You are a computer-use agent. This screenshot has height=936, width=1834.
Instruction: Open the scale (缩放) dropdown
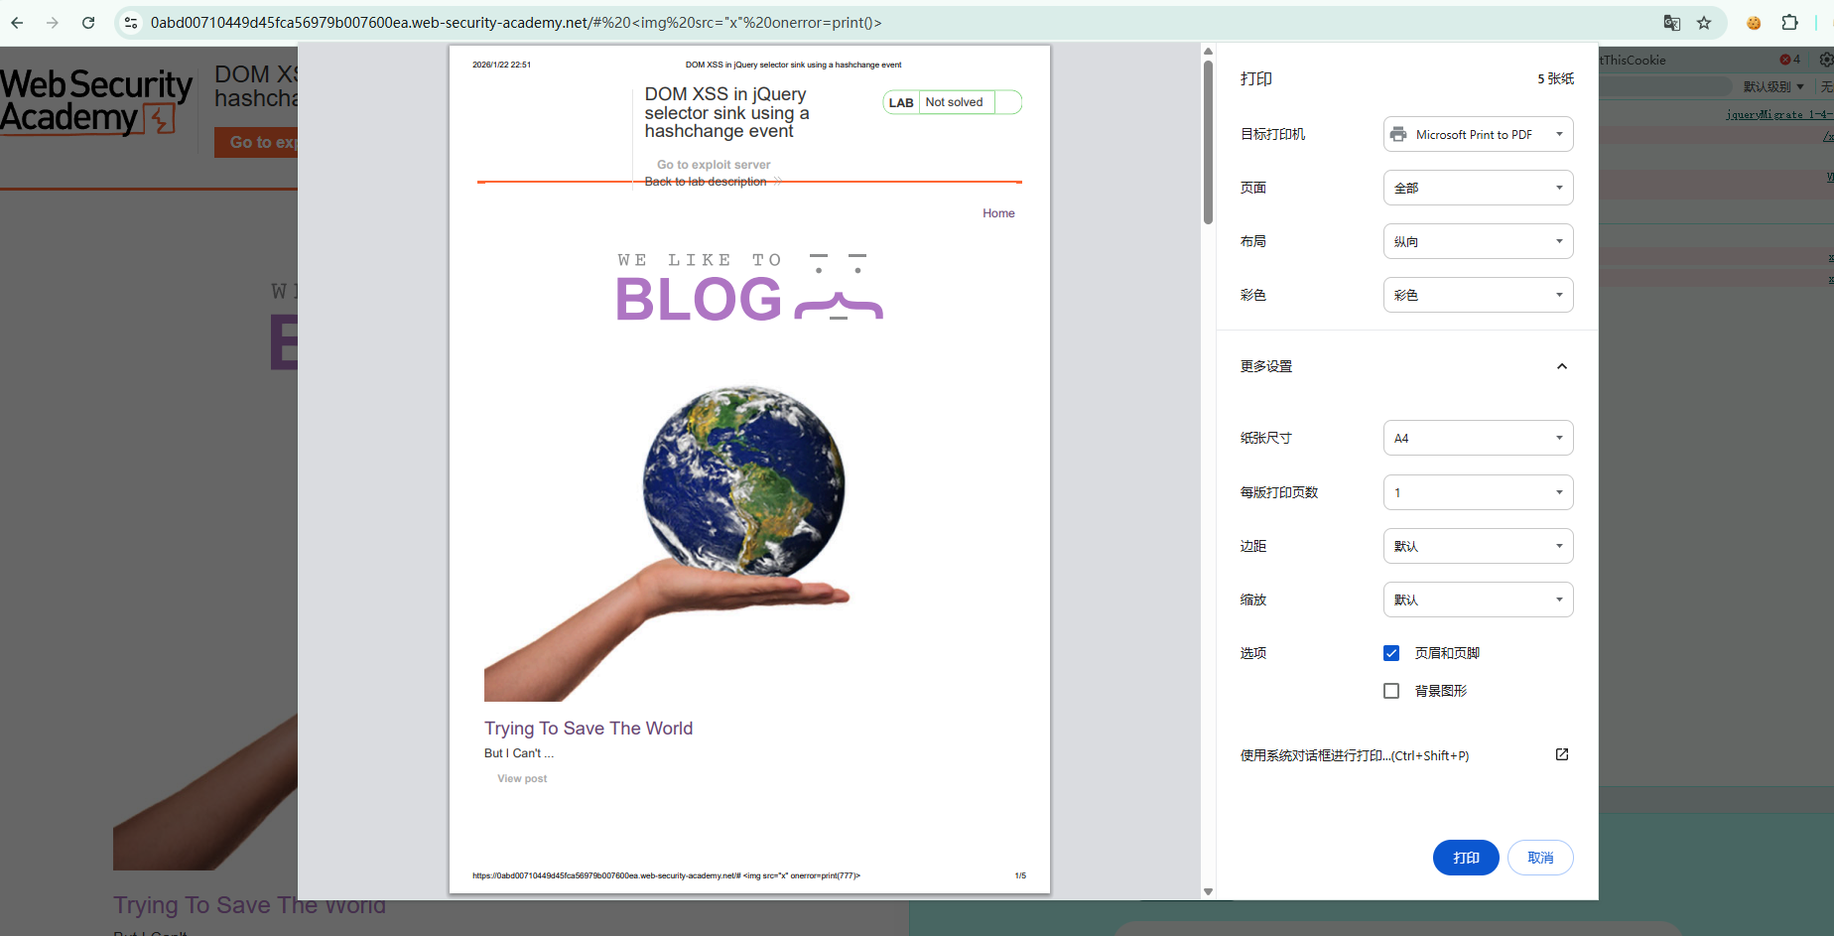point(1478,600)
